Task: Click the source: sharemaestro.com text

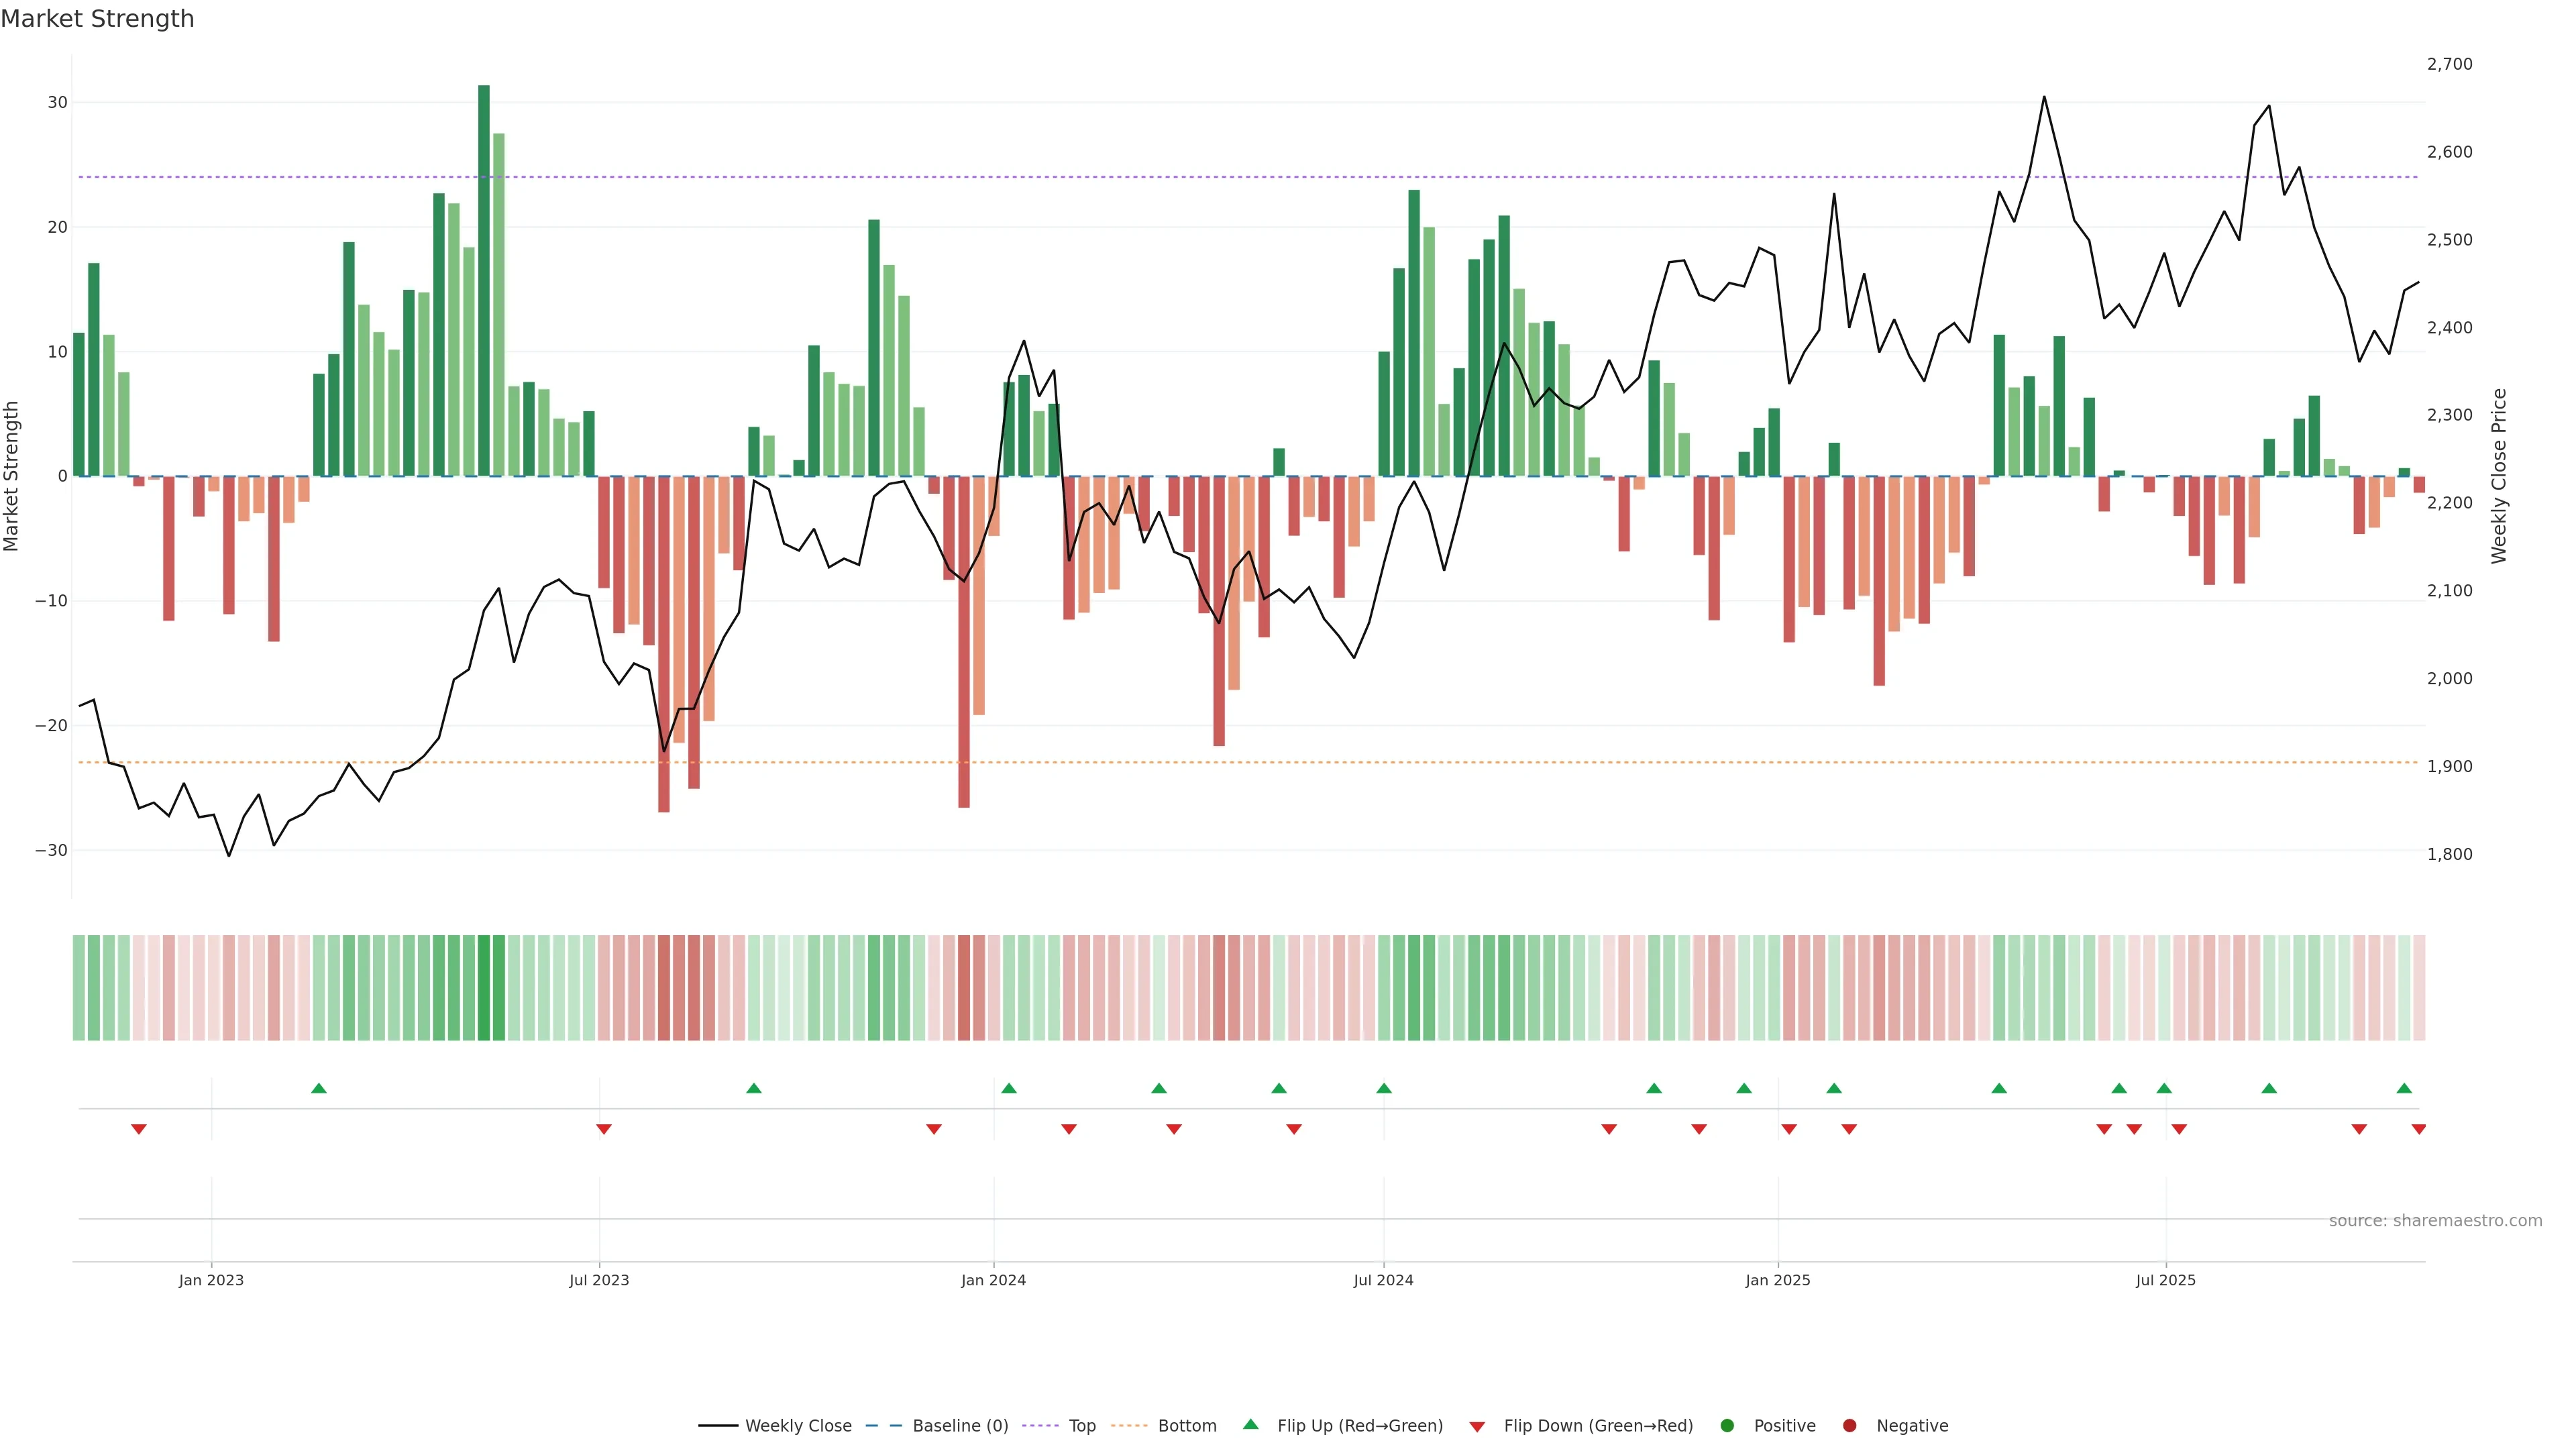Action: (x=2435, y=1220)
